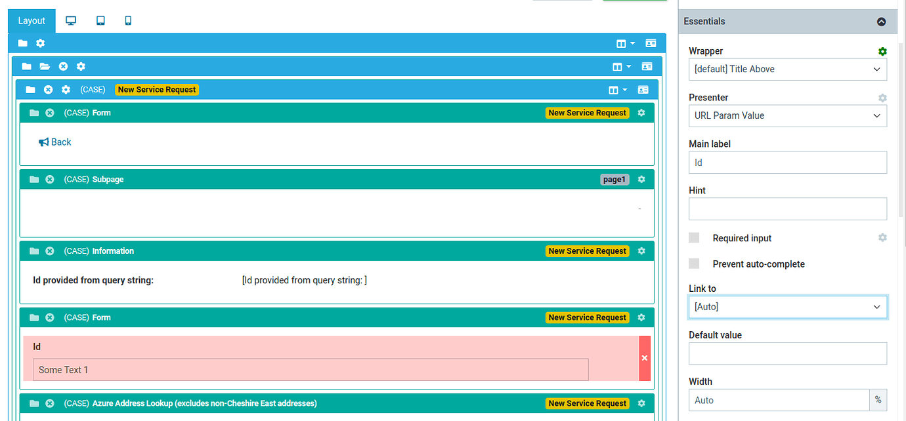906x421 pixels.
Task: Click the Presenter settings gear in Essentials
Action: tap(882, 98)
